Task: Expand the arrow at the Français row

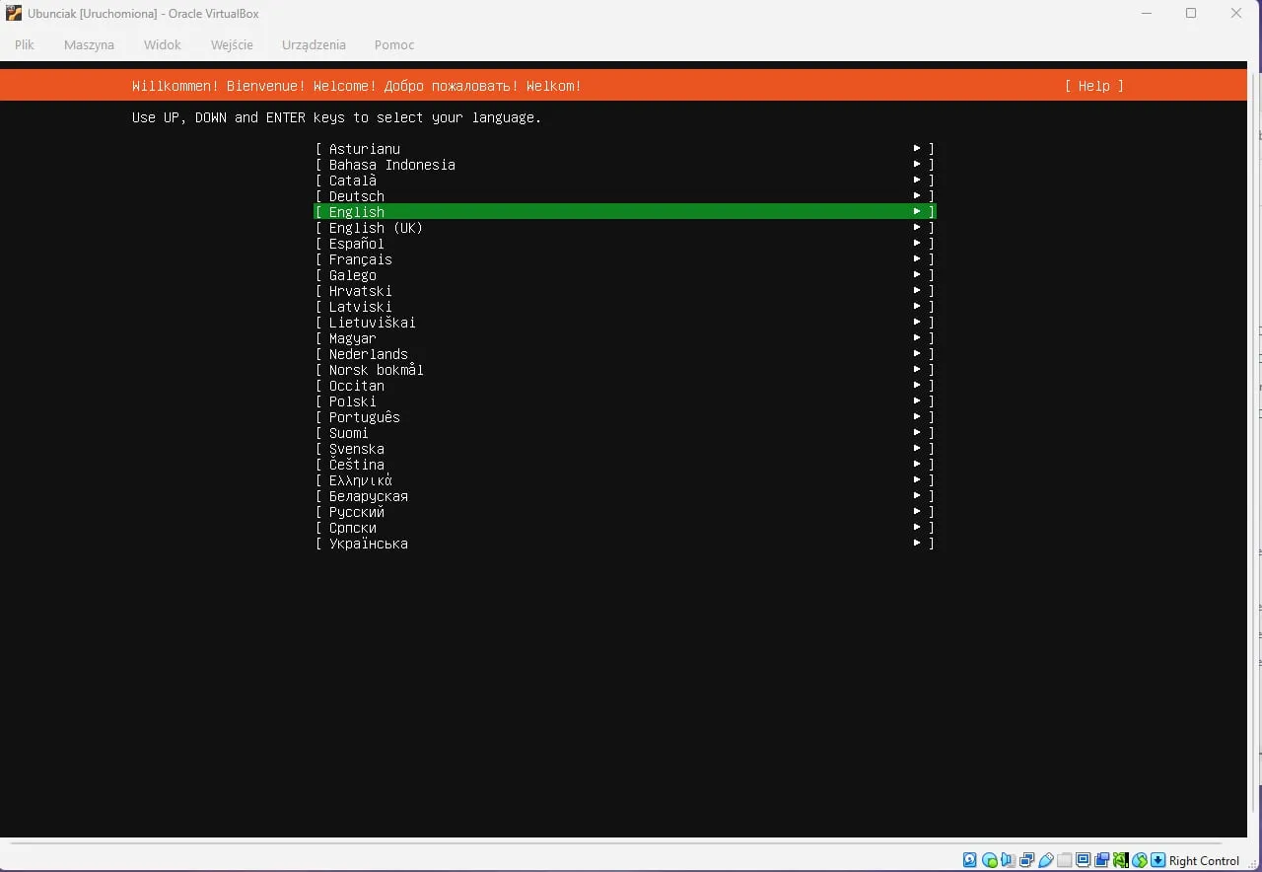Action: tap(917, 258)
